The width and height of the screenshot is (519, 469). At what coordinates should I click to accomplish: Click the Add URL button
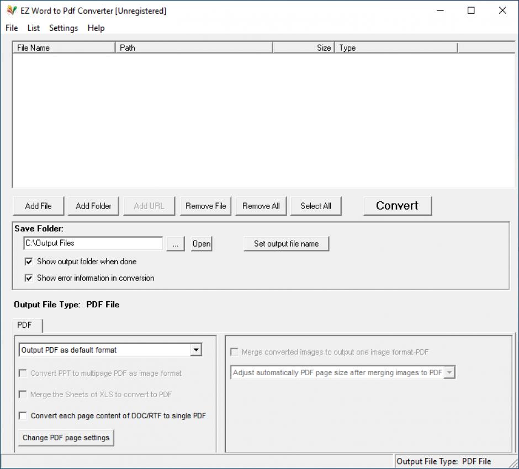coord(149,206)
